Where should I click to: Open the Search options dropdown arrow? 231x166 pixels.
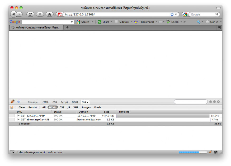click(x=92, y=22)
